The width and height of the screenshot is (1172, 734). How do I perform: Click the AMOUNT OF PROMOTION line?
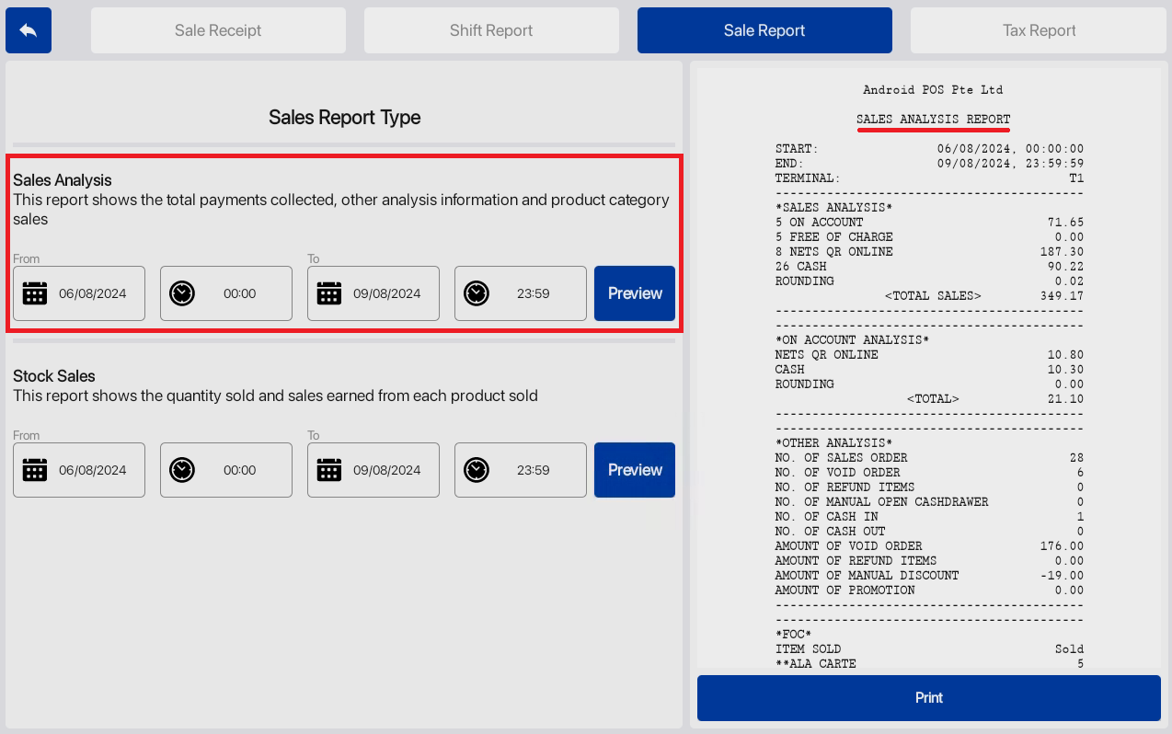tap(929, 591)
